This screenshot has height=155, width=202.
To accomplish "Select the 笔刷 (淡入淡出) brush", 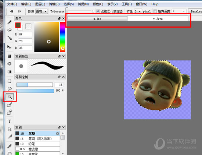I will pos(37,138).
